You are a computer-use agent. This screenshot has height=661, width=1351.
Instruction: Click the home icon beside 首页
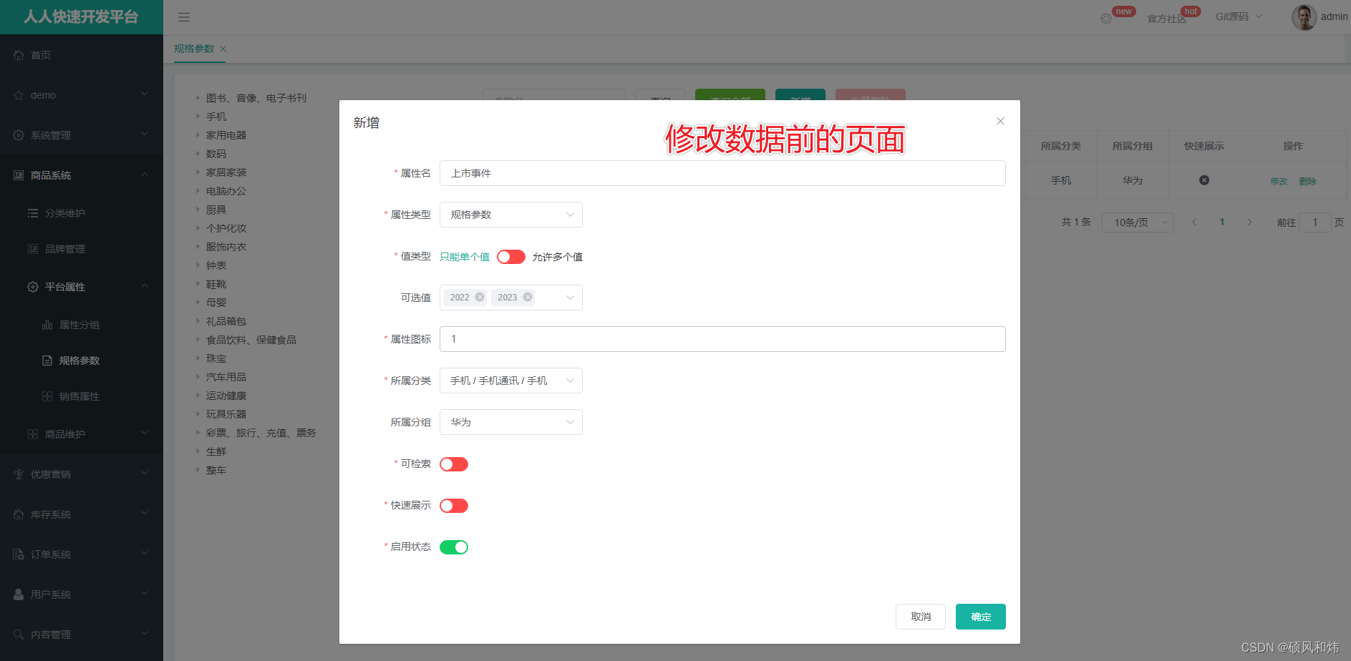(19, 55)
